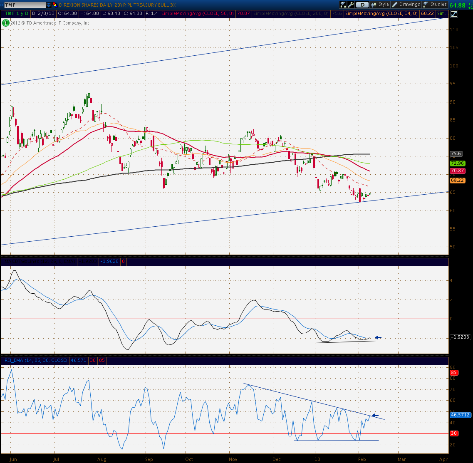Click the Dec label on time axis

coord(277,459)
